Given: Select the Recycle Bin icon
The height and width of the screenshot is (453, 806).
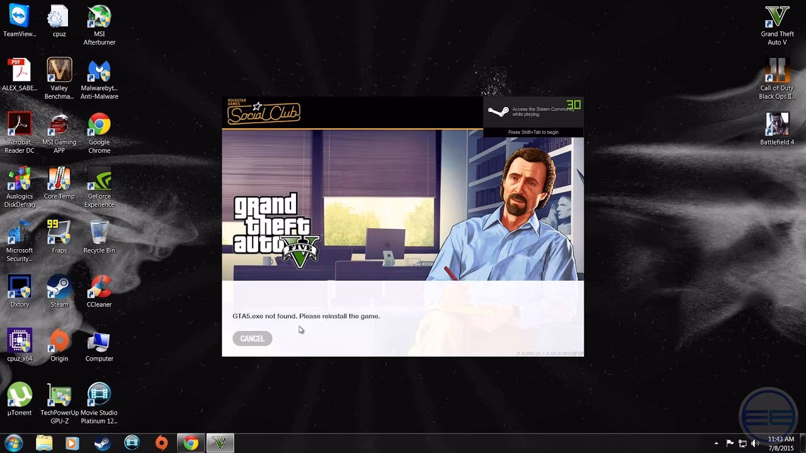Looking at the screenshot, I should (99, 238).
